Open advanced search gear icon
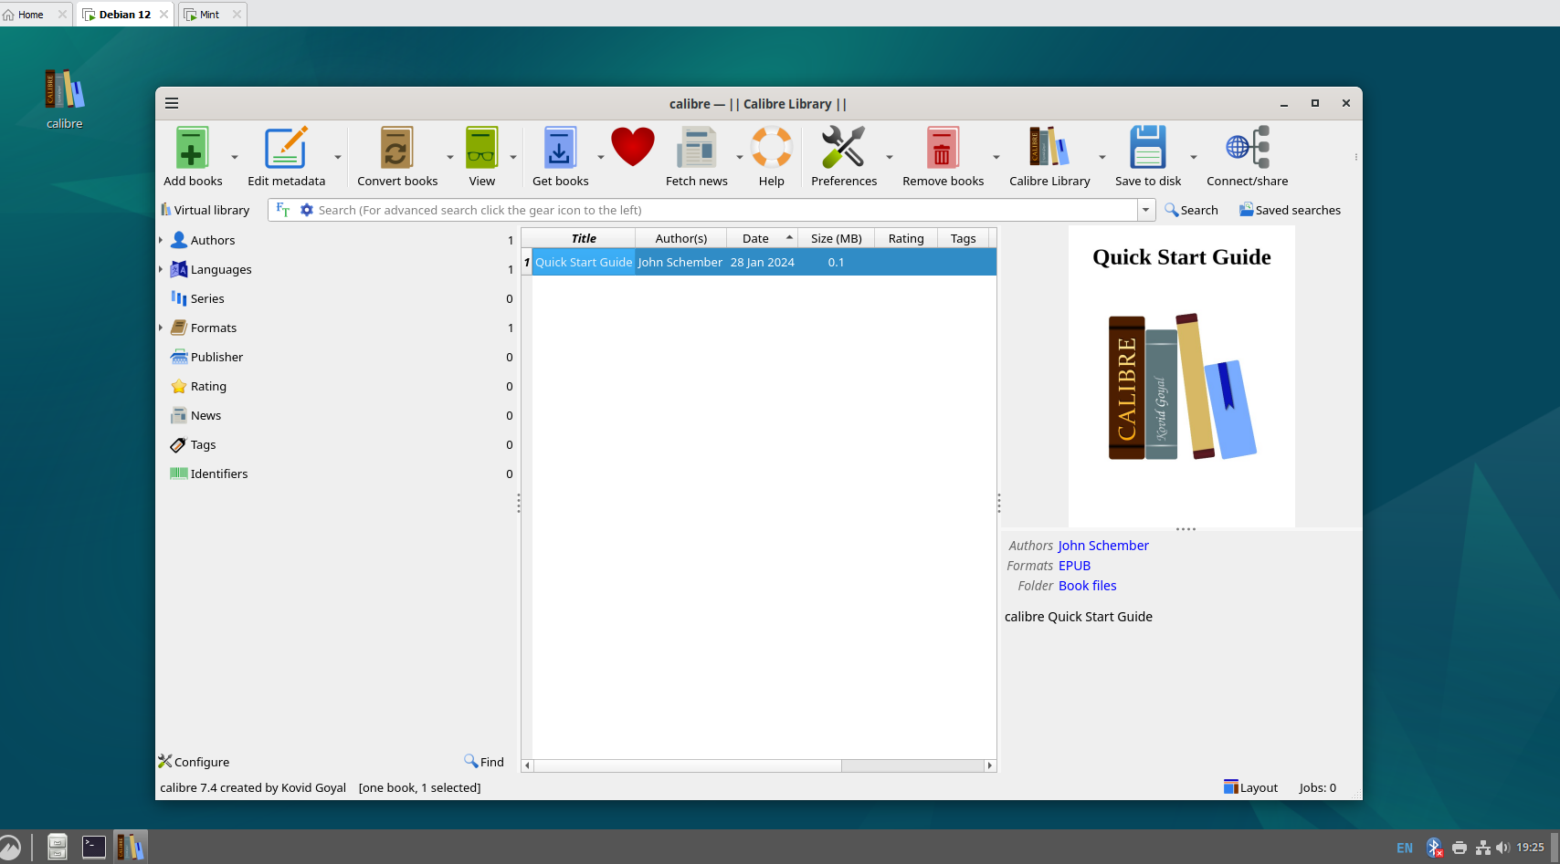Viewport: 1560px width, 864px height. [x=307, y=210]
